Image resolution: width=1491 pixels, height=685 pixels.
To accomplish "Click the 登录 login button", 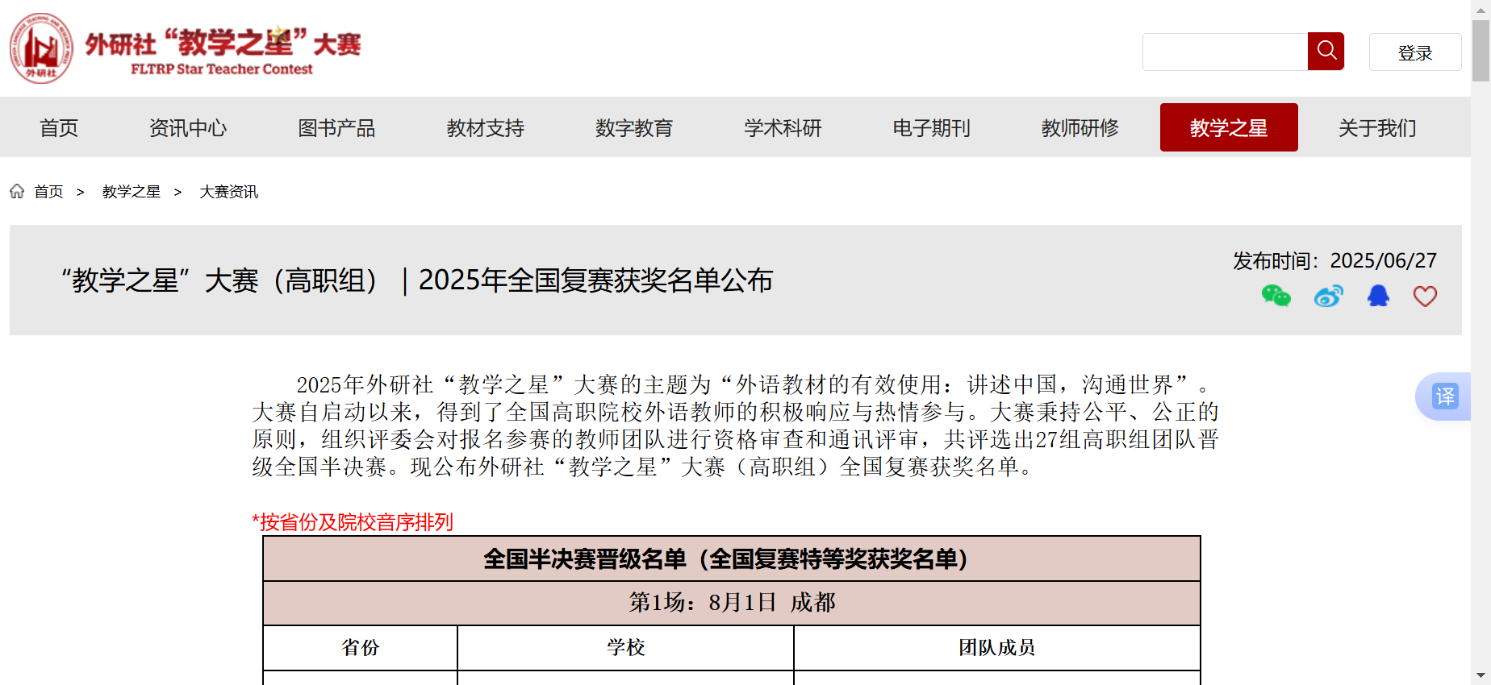I will click(1414, 52).
